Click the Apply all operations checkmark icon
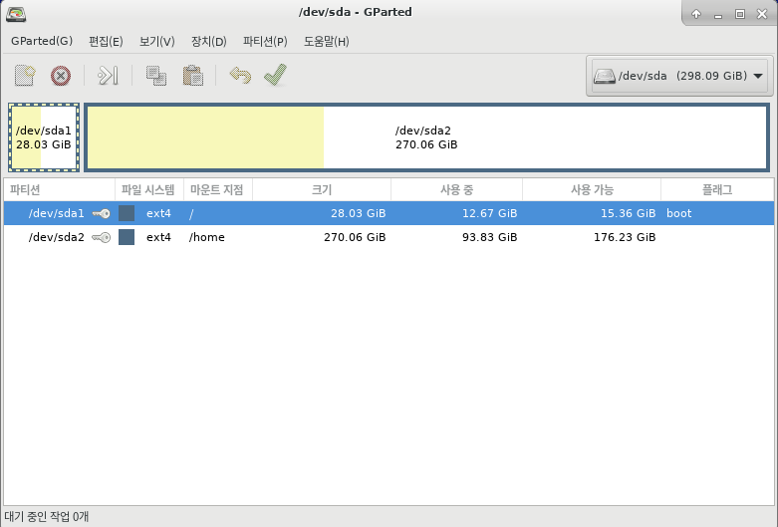Screen dimensions: 778x527 click(x=275, y=75)
